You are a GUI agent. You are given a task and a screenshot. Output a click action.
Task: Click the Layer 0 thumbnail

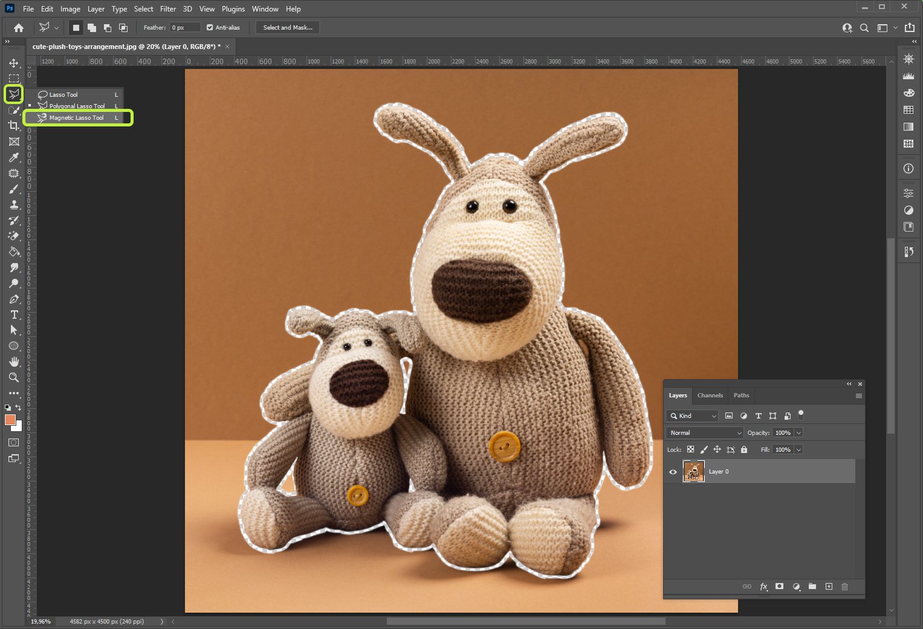point(693,472)
